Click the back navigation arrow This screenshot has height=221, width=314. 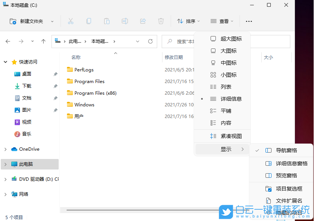pos(8,41)
